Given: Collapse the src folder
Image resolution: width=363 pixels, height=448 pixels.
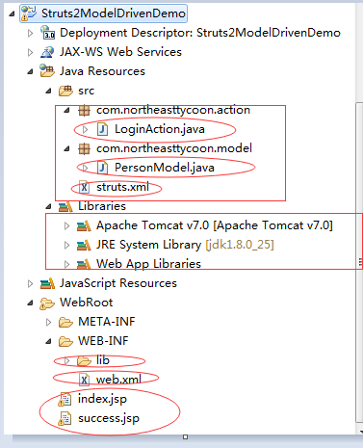Looking at the screenshot, I should (48, 91).
